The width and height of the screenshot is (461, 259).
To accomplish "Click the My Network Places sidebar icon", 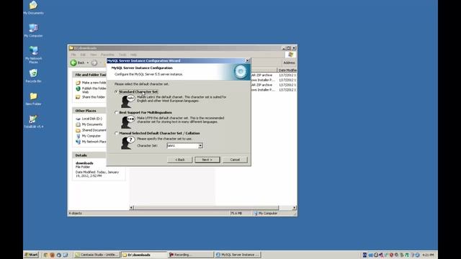I will 78,142.
